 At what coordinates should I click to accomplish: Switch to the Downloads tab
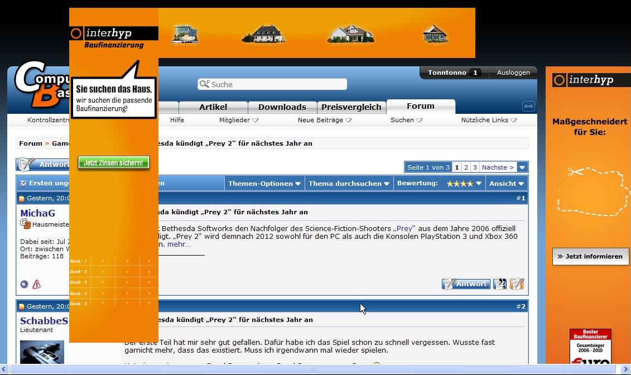tap(282, 107)
